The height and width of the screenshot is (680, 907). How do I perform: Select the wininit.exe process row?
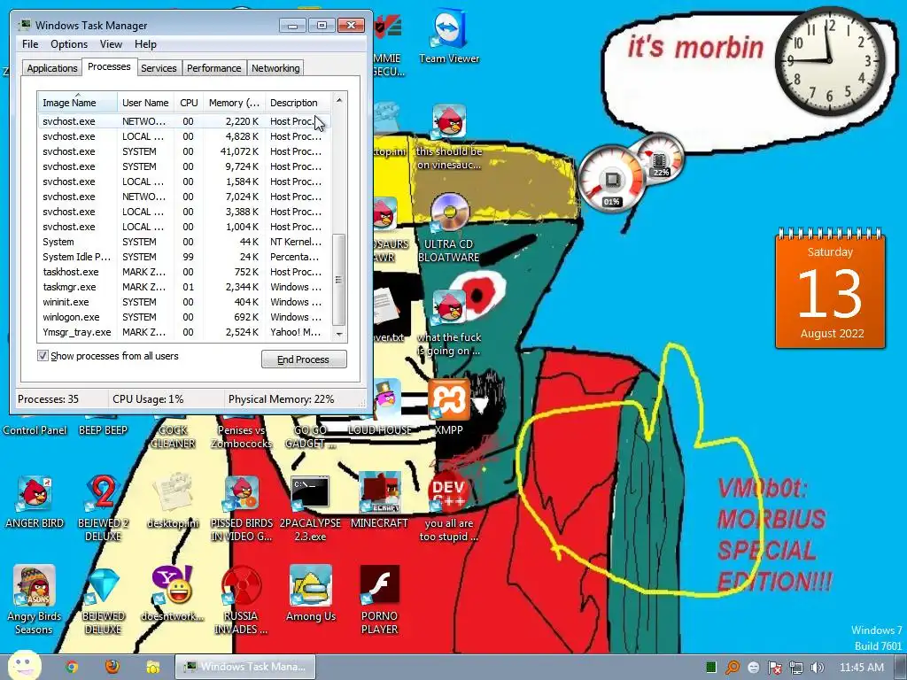(x=184, y=302)
